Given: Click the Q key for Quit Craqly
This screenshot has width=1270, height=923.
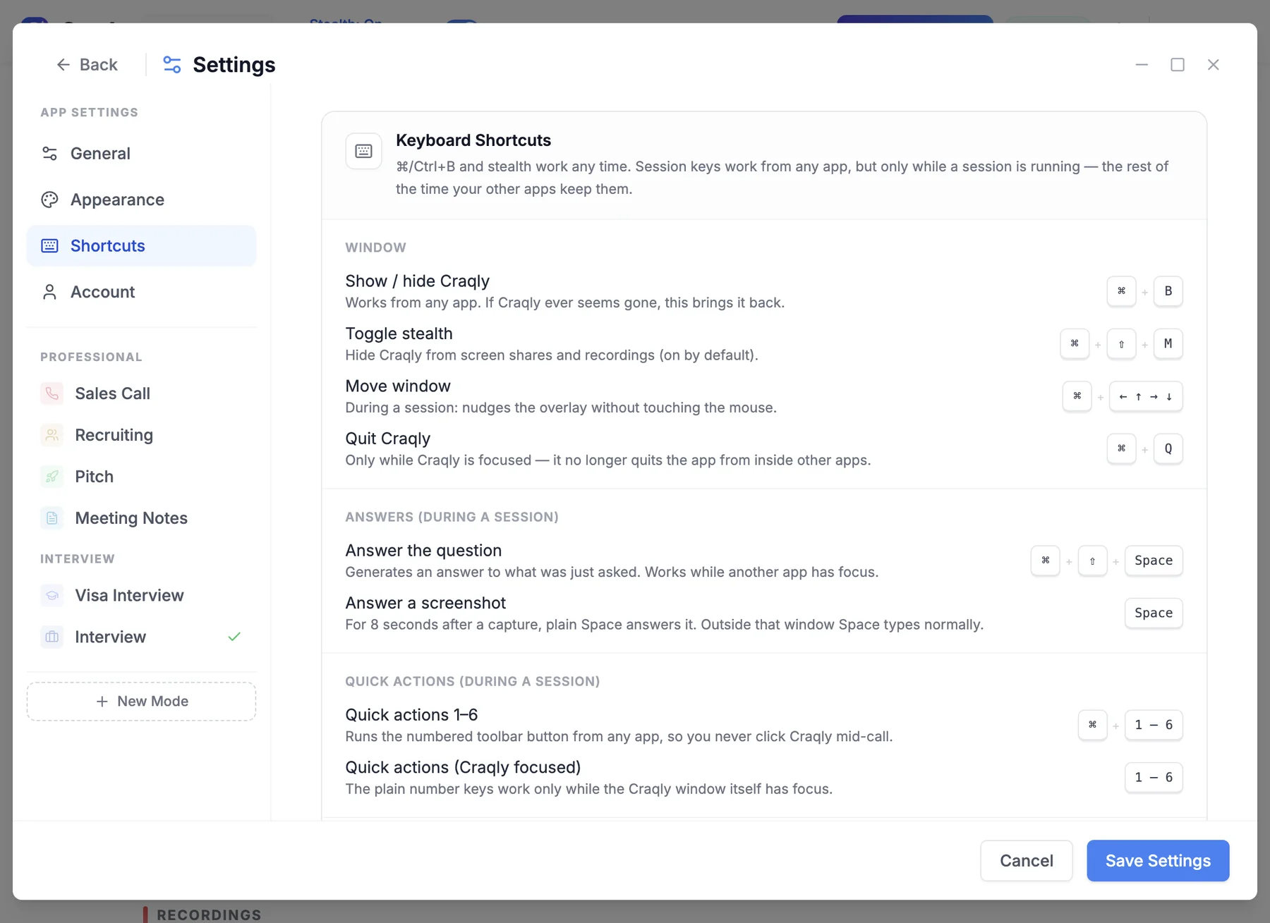Looking at the screenshot, I should coord(1168,448).
